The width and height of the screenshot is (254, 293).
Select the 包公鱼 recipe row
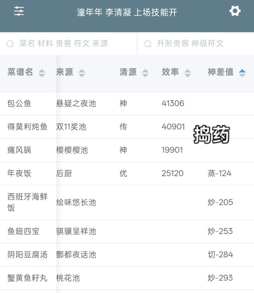click(x=127, y=104)
